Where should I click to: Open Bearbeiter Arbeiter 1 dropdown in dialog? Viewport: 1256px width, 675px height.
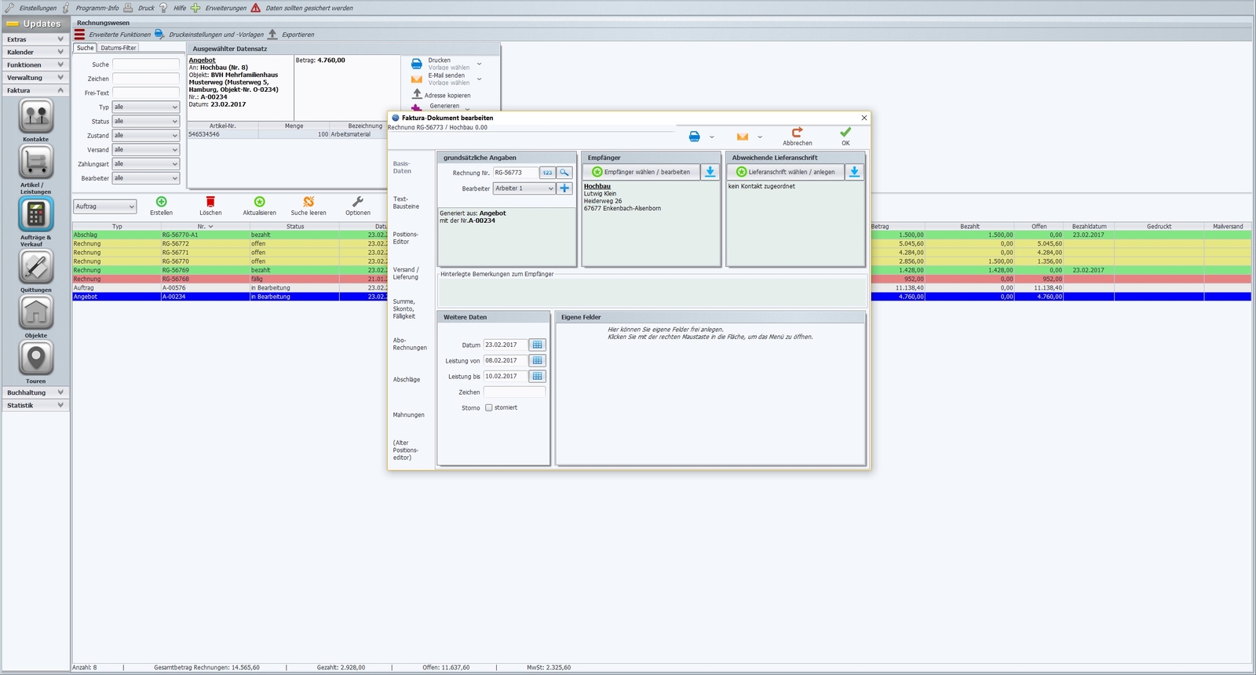(524, 188)
